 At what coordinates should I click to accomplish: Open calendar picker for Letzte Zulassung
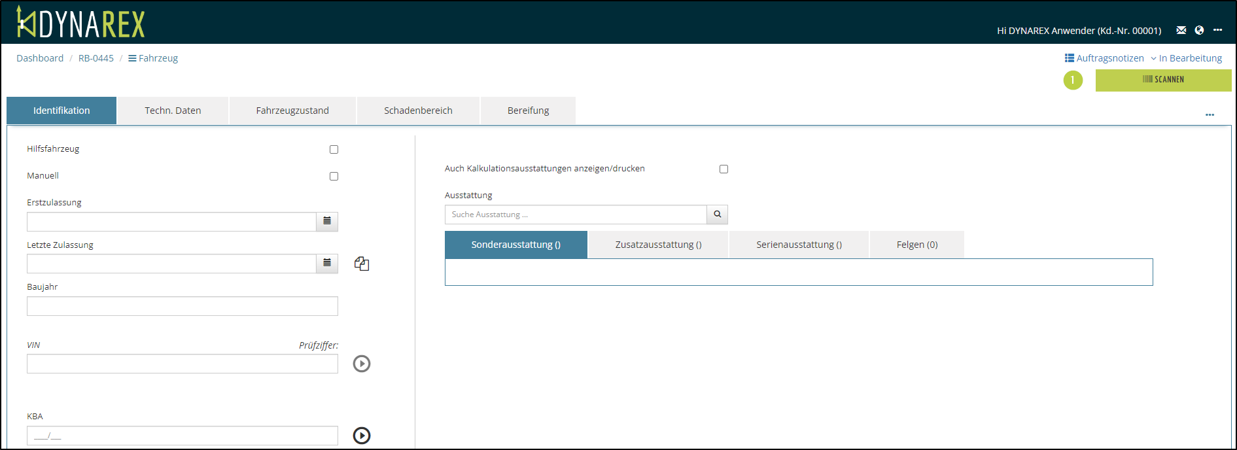click(327, 263)
